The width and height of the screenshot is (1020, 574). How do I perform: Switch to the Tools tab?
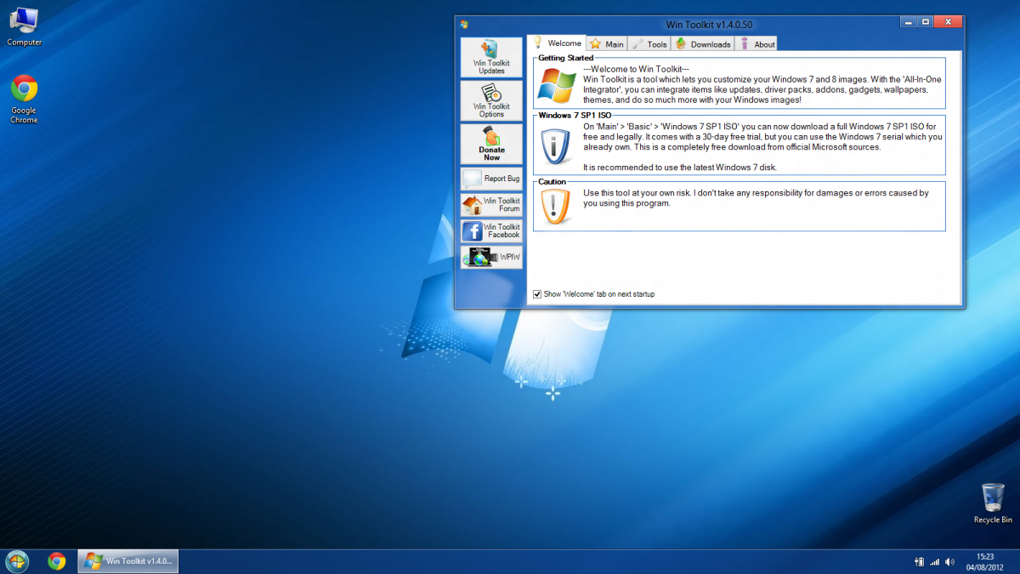point(649,44)
